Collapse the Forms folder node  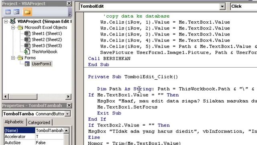(13, 58)
